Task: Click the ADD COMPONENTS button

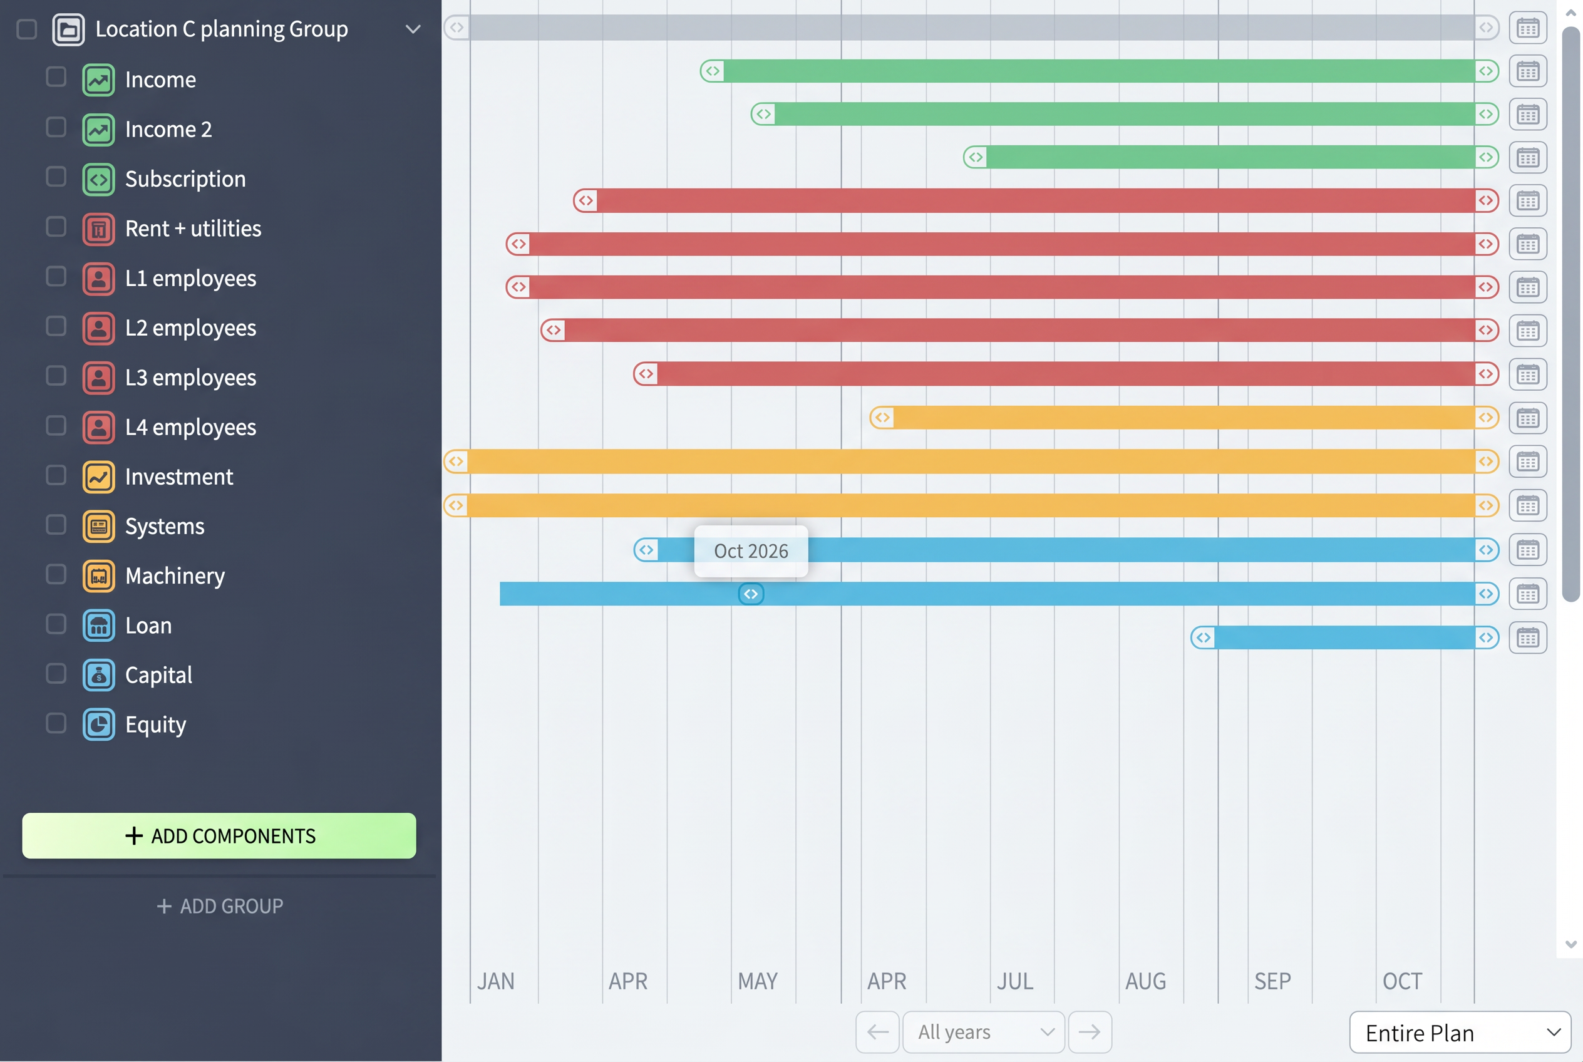Action: click(219, 836)
